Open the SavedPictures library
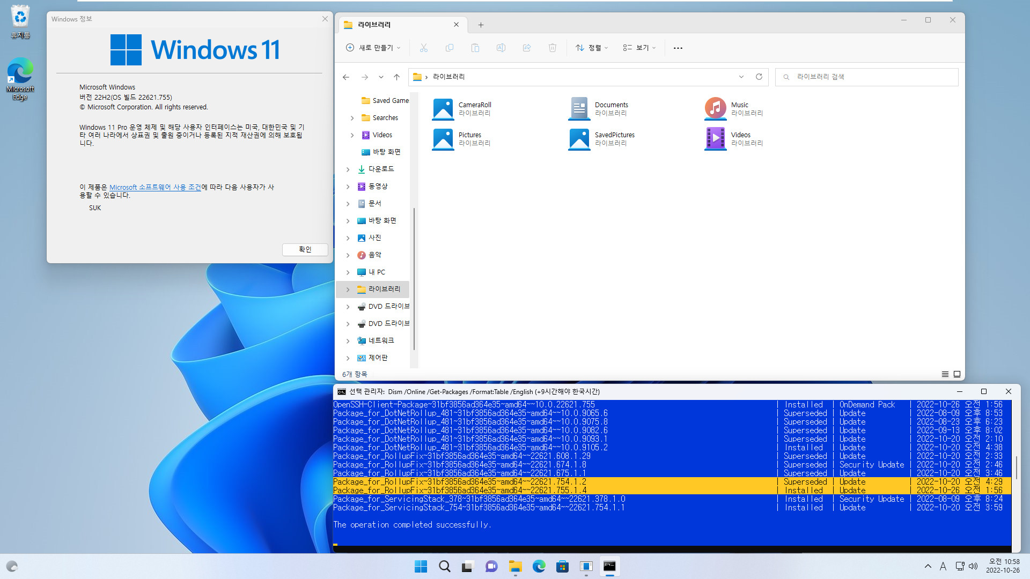The width and height of the screenshot is (1030, 579). (601, 139)
